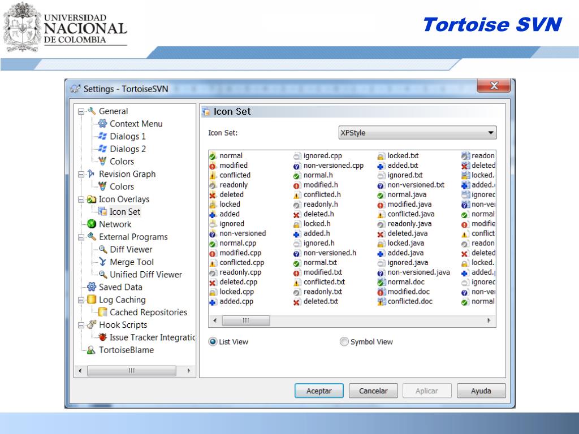Open the Saved Data settings page
The width and height of the screenshot is (579, 434).
[120, 287]
